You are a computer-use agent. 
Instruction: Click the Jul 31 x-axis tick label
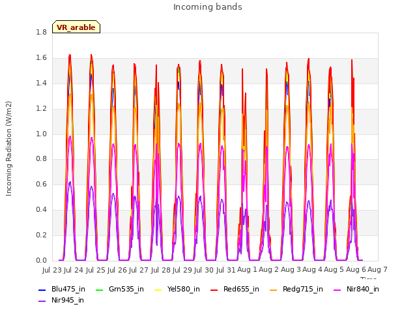pyautogui.click(x=225, y=270)
